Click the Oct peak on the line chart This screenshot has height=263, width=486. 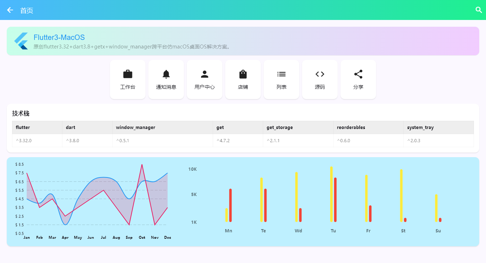pos(142,165)
